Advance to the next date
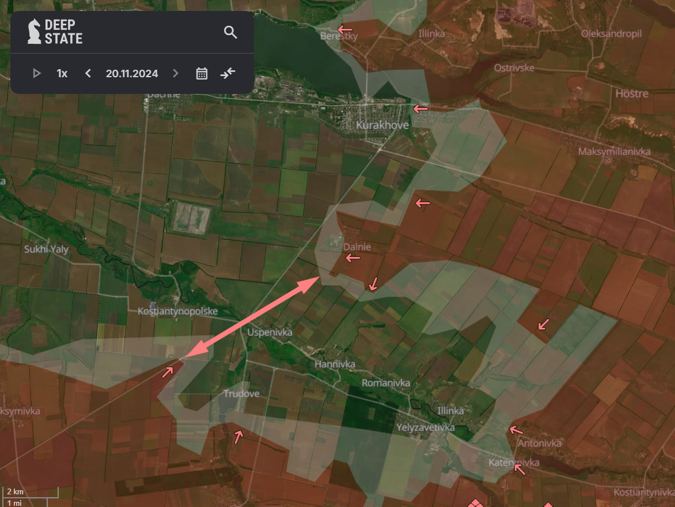675x507 pixels. [176, 73]
